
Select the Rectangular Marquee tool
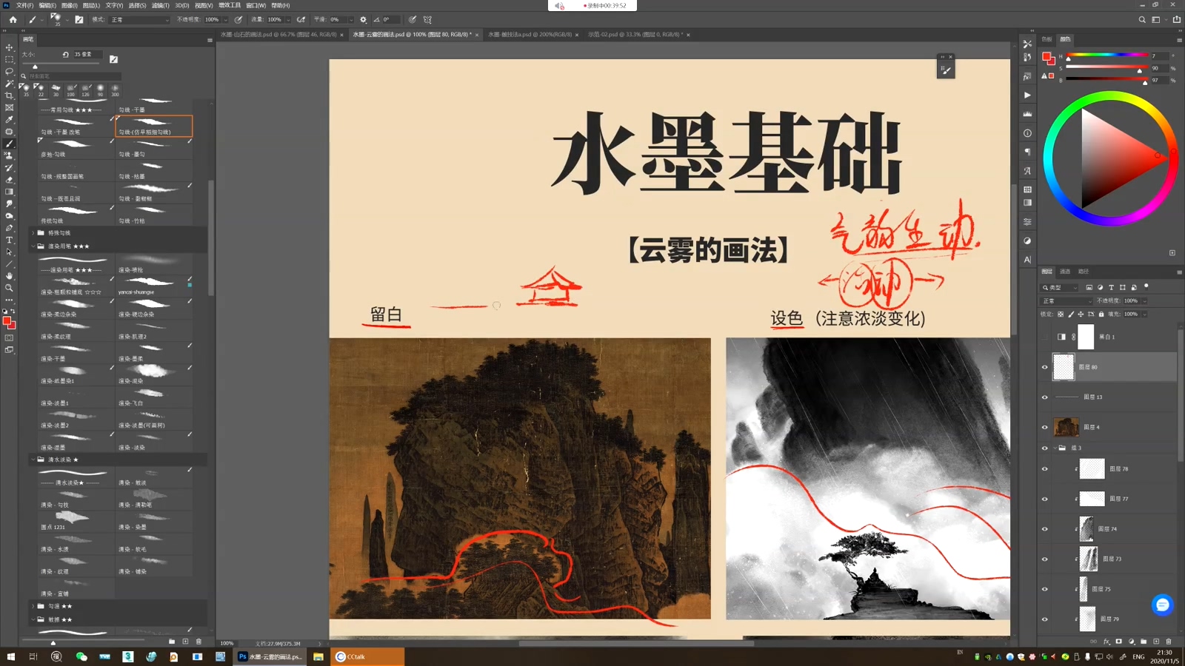9,59
